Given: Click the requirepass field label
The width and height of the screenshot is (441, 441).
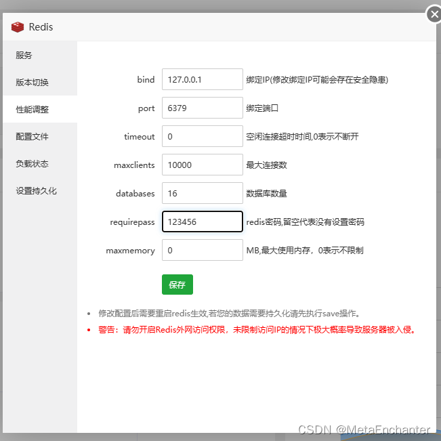Looking at the screenshot, I should 132,222.
